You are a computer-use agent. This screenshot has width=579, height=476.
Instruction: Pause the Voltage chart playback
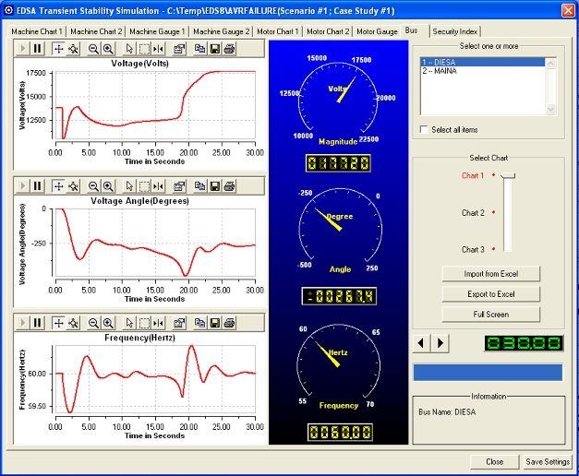point(37,49)
